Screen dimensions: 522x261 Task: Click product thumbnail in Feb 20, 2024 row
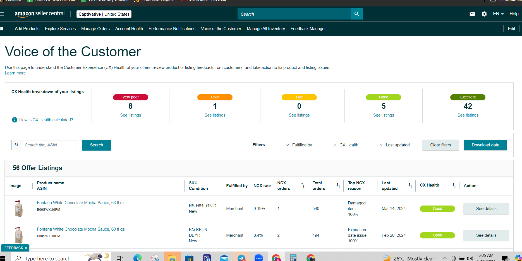click(18, 235)
